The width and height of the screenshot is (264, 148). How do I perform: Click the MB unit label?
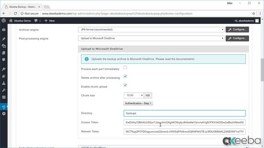point(148,95)
